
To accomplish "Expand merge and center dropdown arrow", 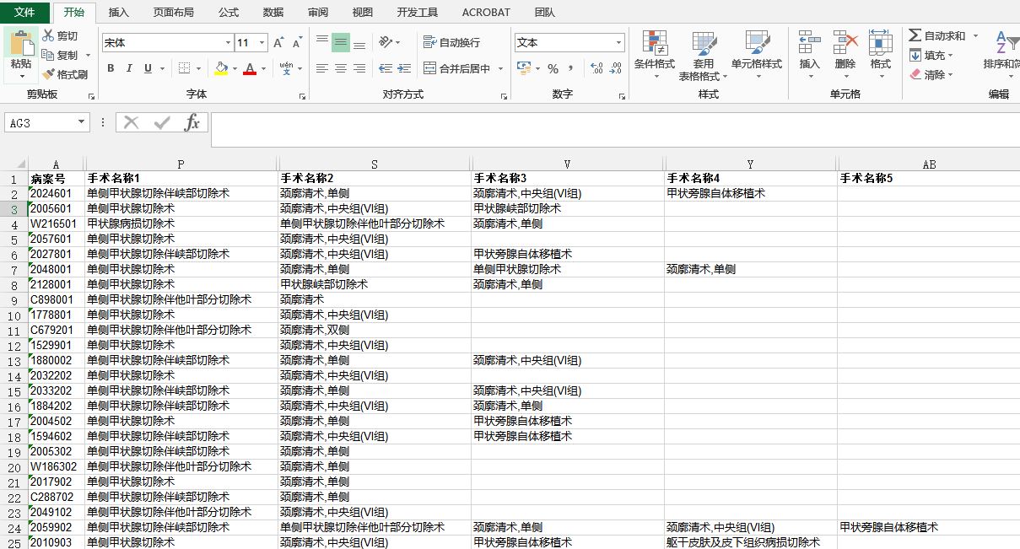I will click(500, 68).
